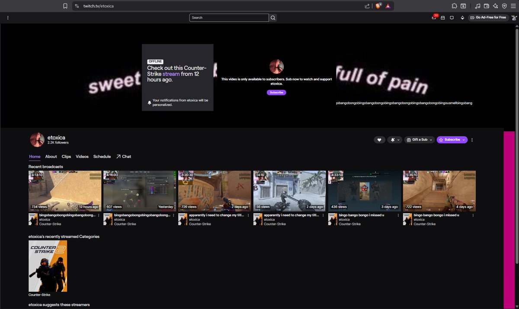Screen dimensions: 519x309
Task: Open the Schedule tab
Action: [102, 157]
